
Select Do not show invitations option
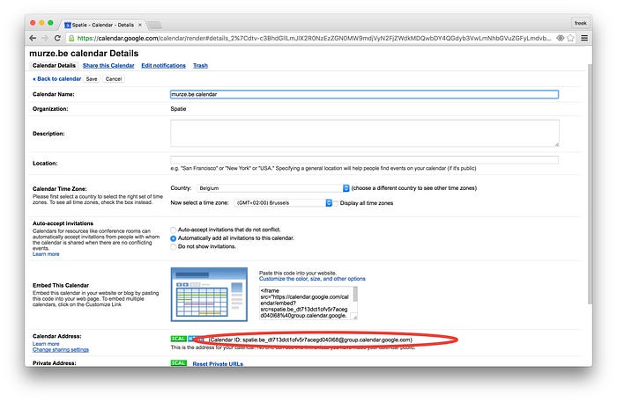pyautogui.click(x=173, y=247)
